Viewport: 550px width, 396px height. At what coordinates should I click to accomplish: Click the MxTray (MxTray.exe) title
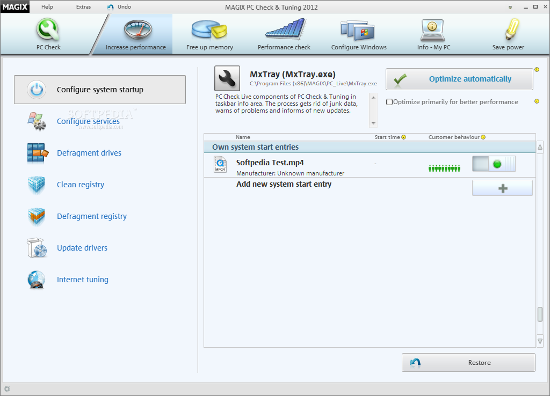pyautogui.click(x=293, y=74)
